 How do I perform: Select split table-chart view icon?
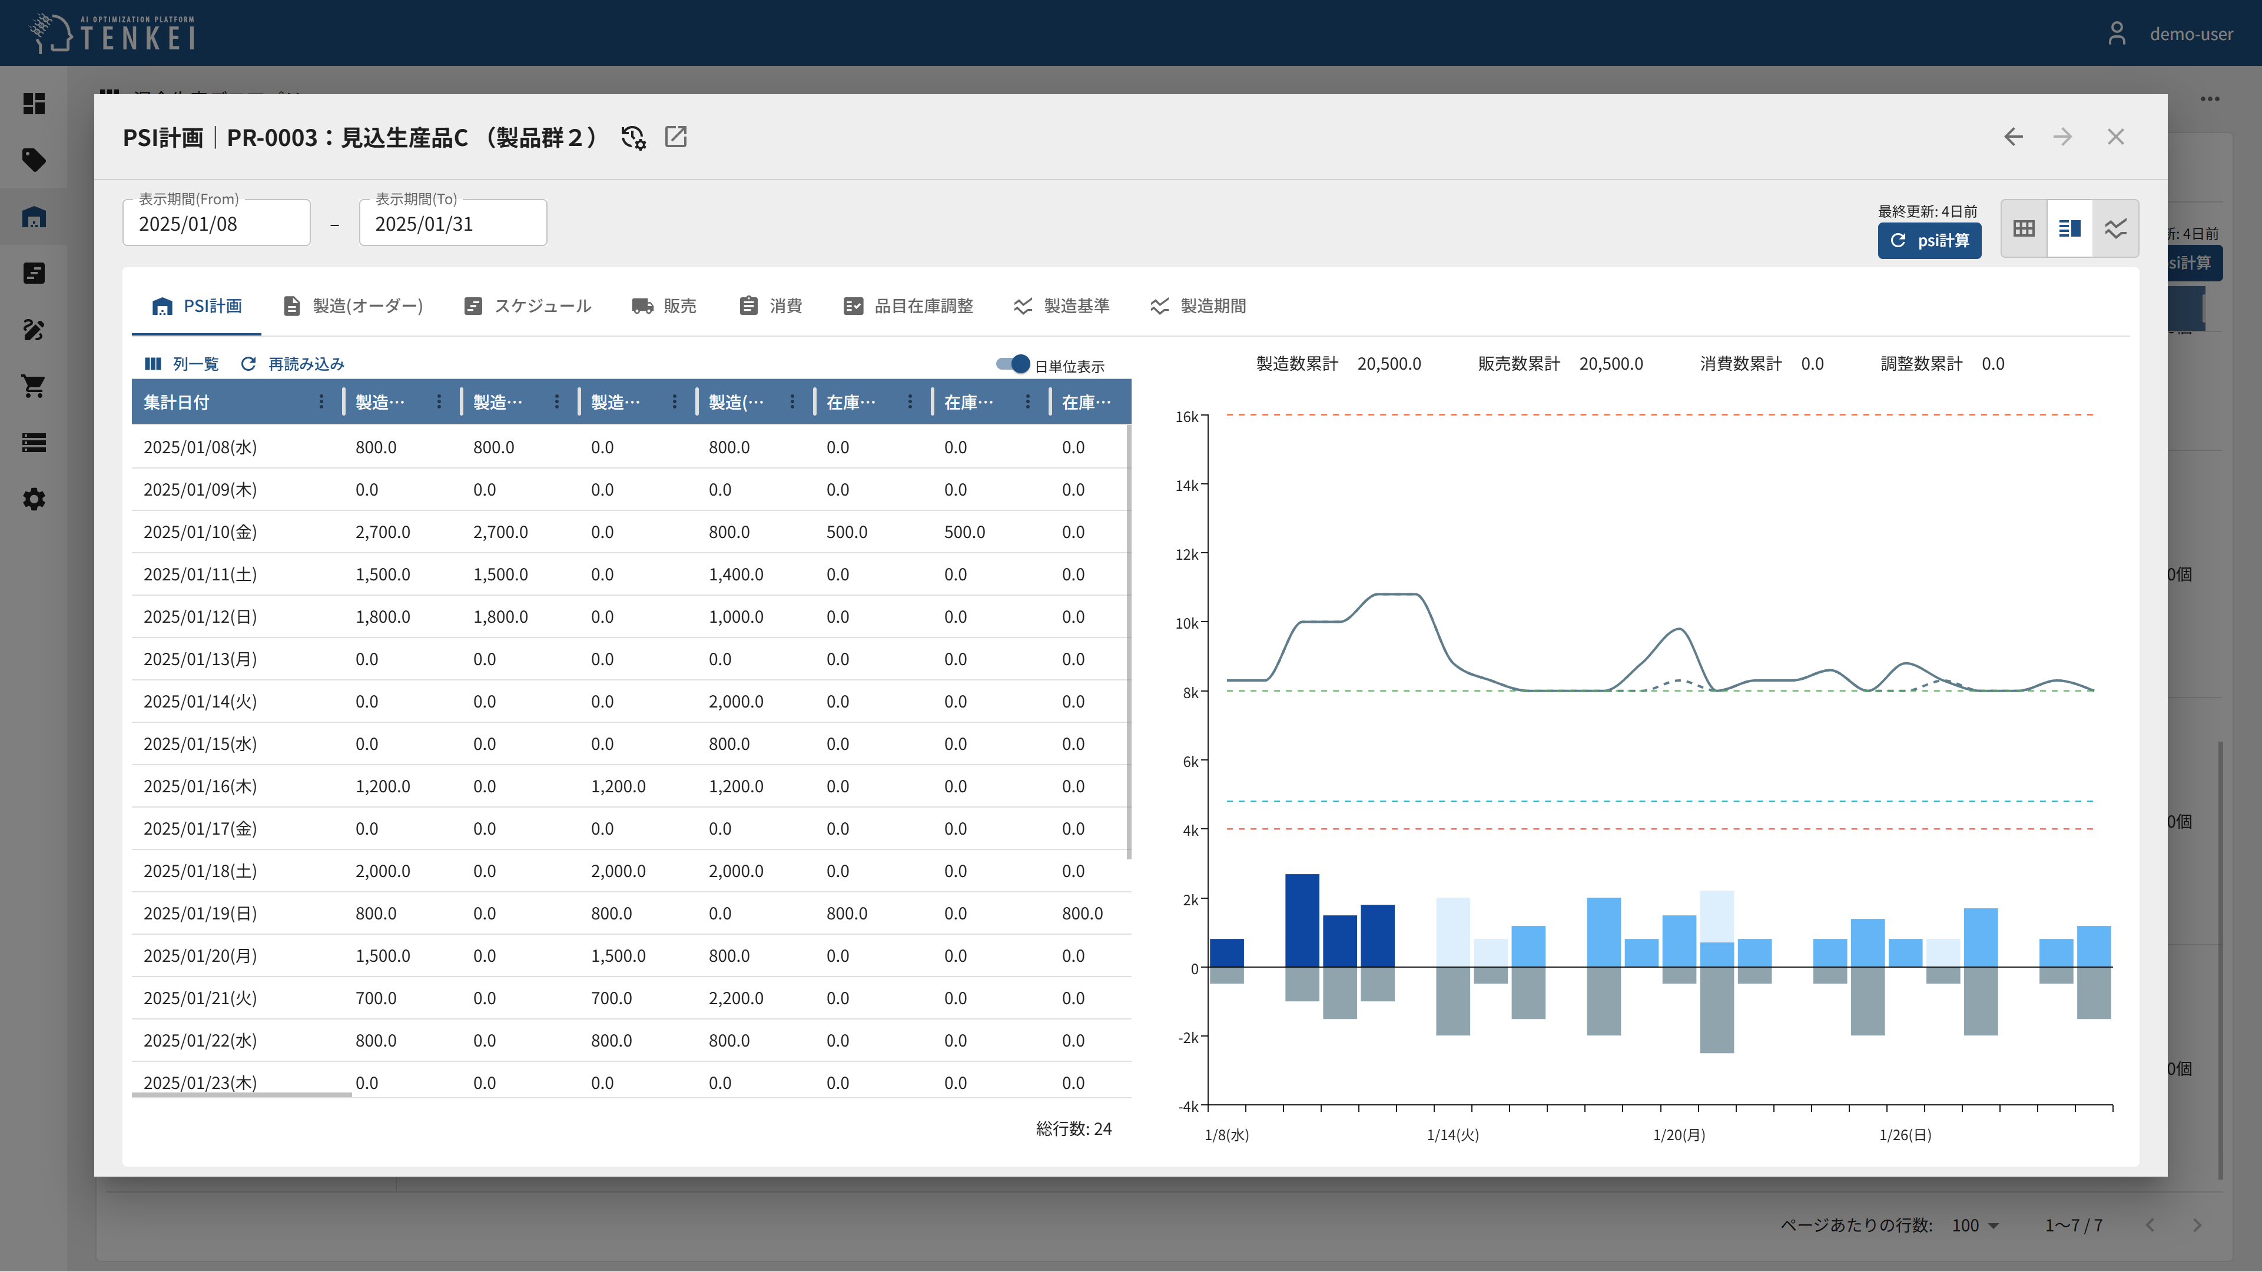point(2069,228)
